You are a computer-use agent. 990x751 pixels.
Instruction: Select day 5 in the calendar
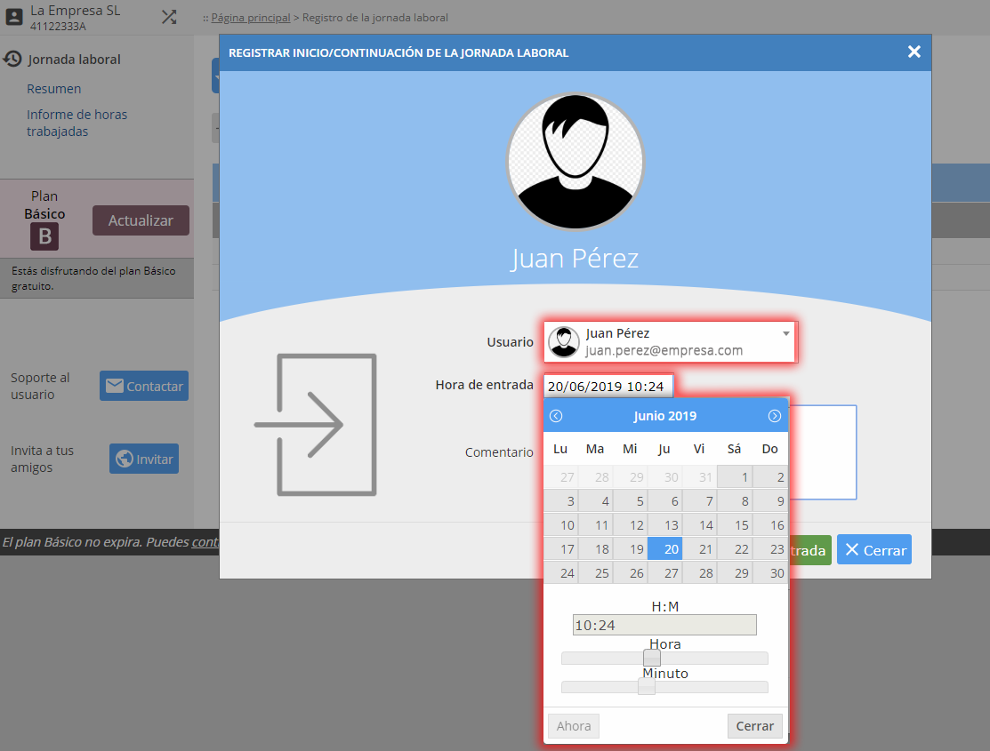[630, 501]
